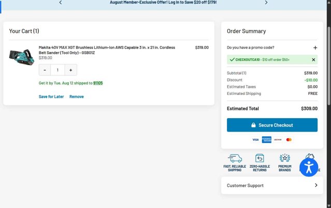Image resolution: width=331 pixels, height=208 pixels.
Task: Decrease quantity with the minus button
Action: pyautogui.click(x=45, y=70)
